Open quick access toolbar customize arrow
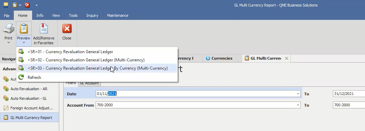Screen dimensions: 365x131 pyautogui.click(x=37, y=5)
